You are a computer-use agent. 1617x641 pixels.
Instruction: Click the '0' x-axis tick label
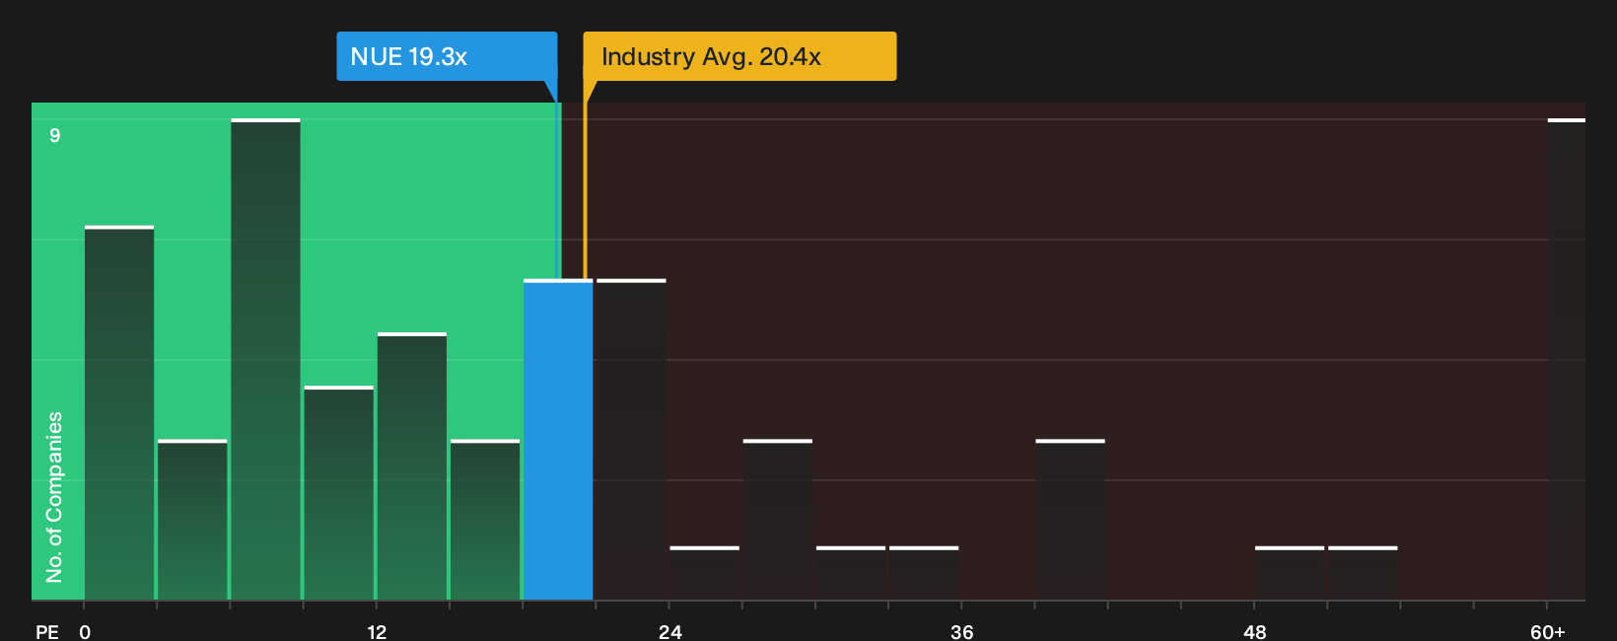click(x=85, y=632)
